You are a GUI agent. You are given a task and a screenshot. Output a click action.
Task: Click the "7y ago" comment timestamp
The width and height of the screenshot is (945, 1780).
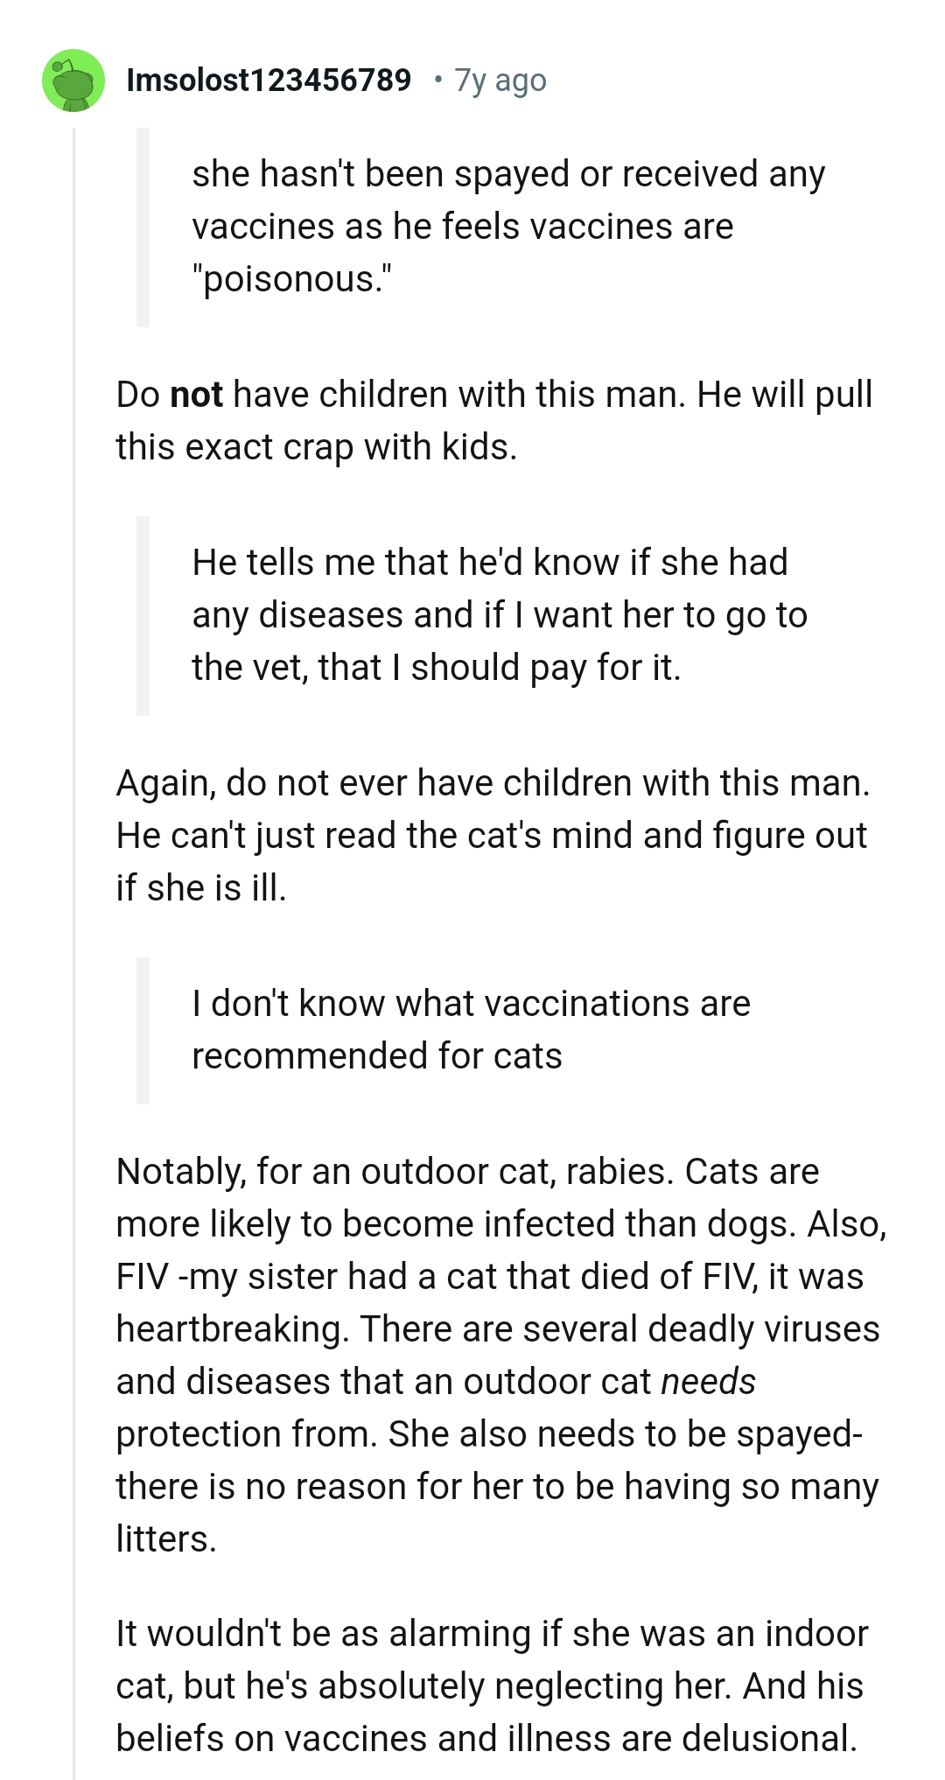(500, 81)
